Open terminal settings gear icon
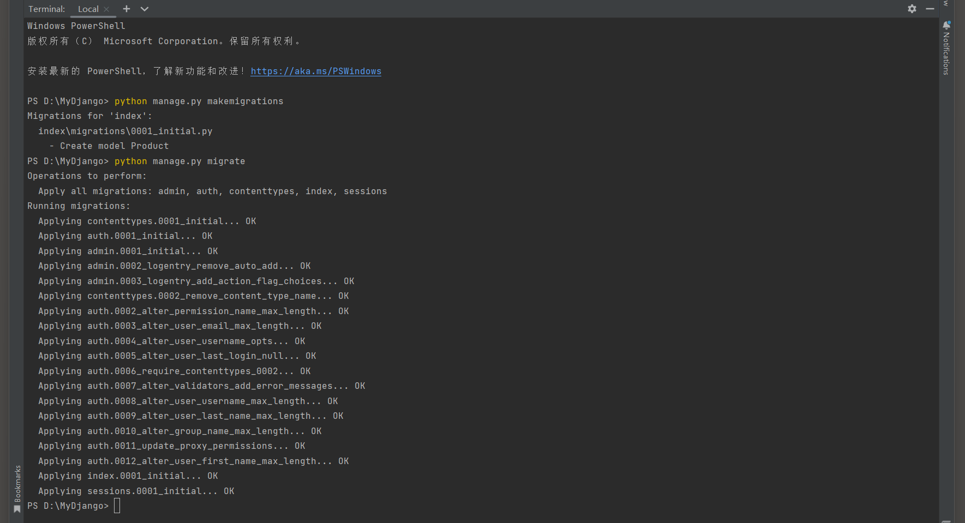This screenshot has width=965, height=523. point(912,9)
